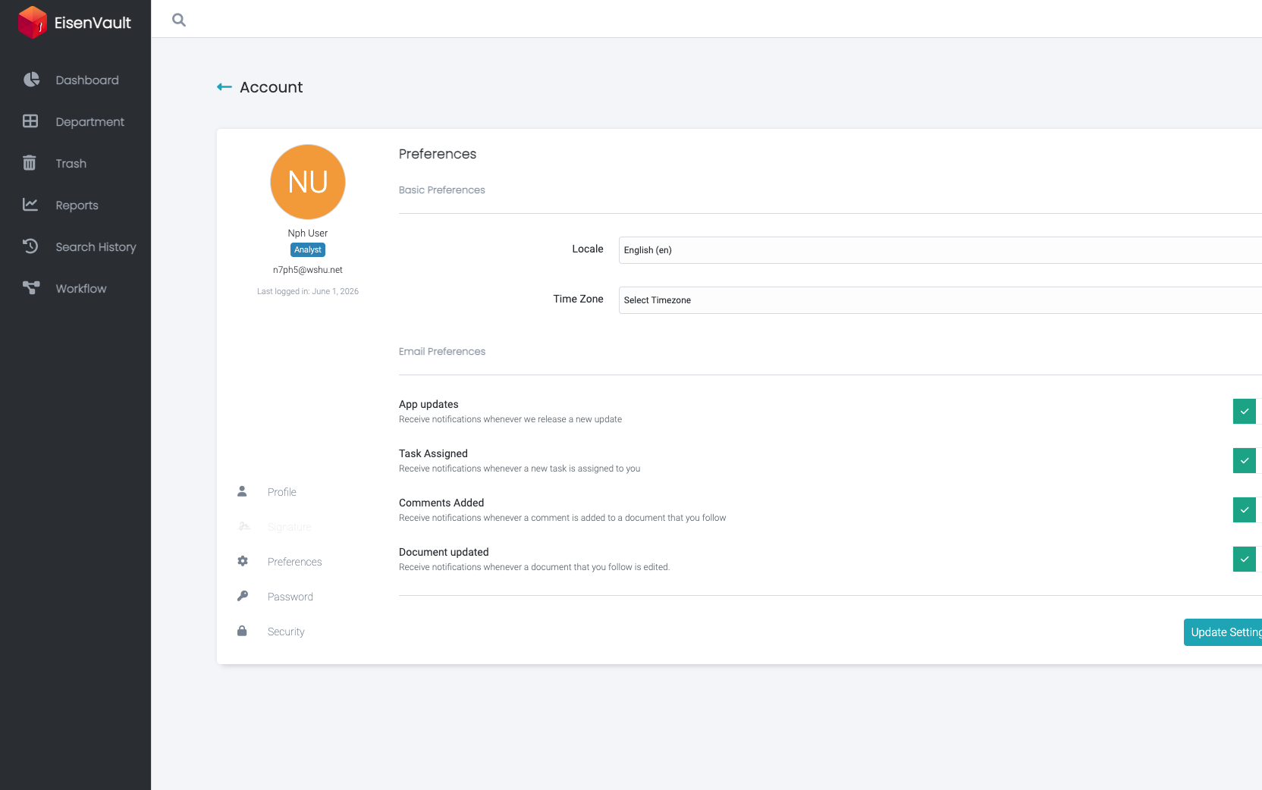This screenshot has height=790, width=1262.
Task: Click the Task Assigned description text
Action: (x=520, y=469)
